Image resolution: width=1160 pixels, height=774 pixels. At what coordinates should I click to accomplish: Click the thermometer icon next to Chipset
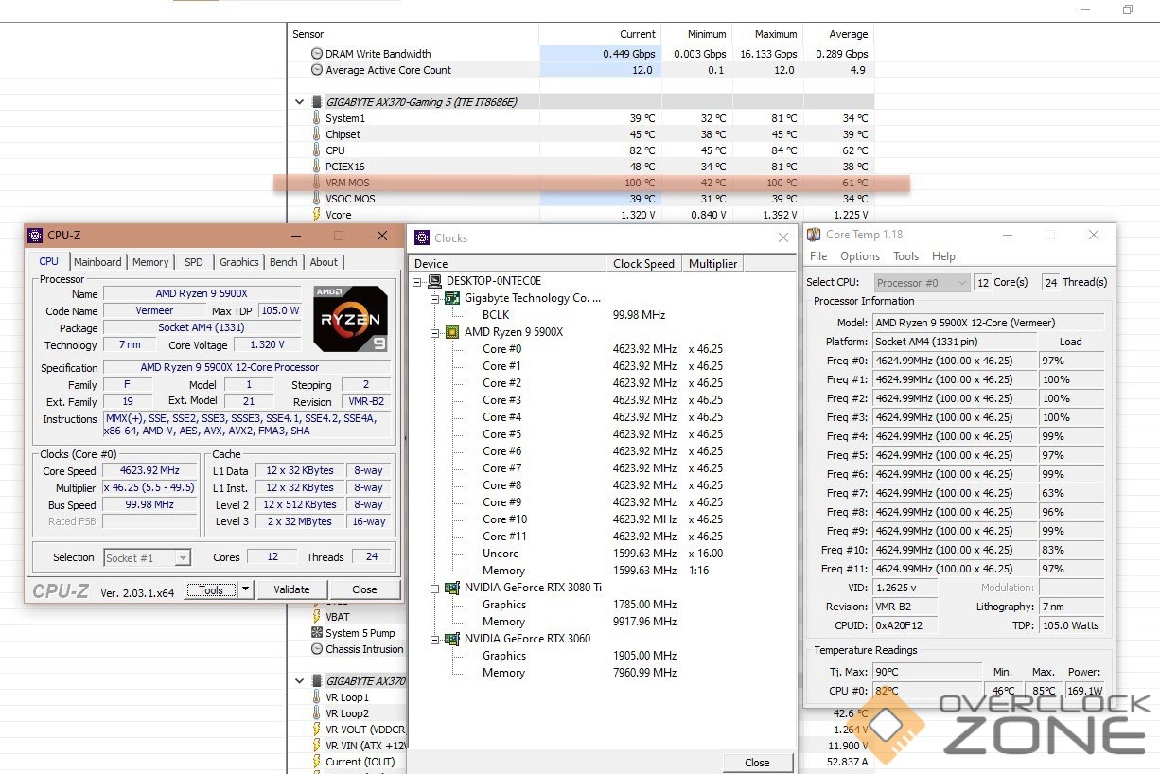tap(317, 134)
